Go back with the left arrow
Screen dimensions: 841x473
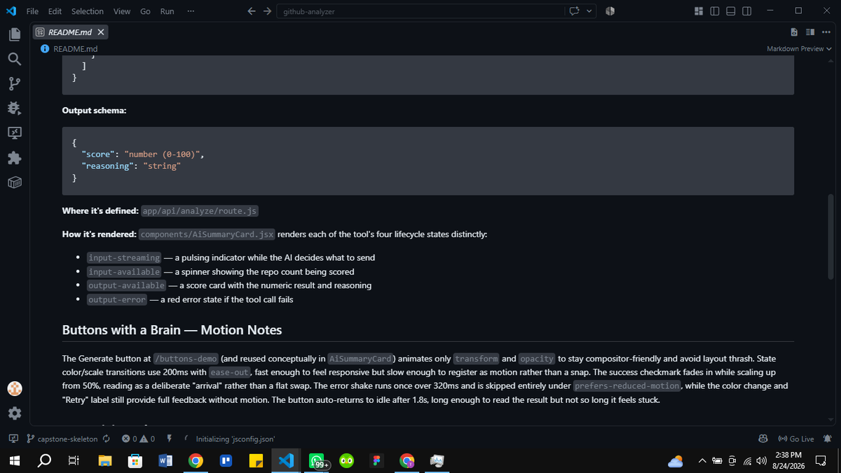point(253,11)
